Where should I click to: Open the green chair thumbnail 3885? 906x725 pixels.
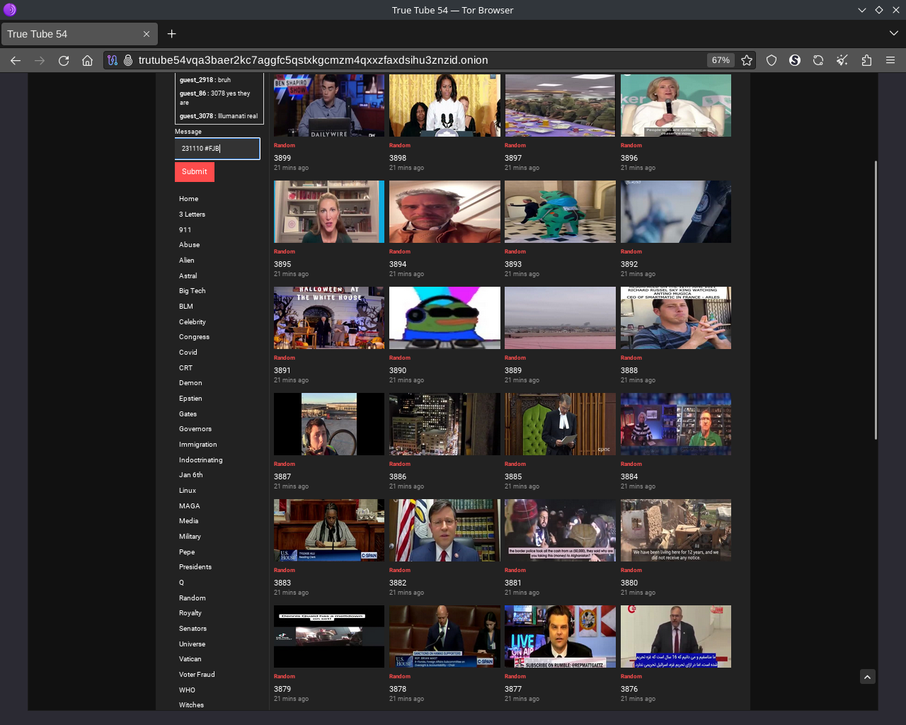(560, 424)
